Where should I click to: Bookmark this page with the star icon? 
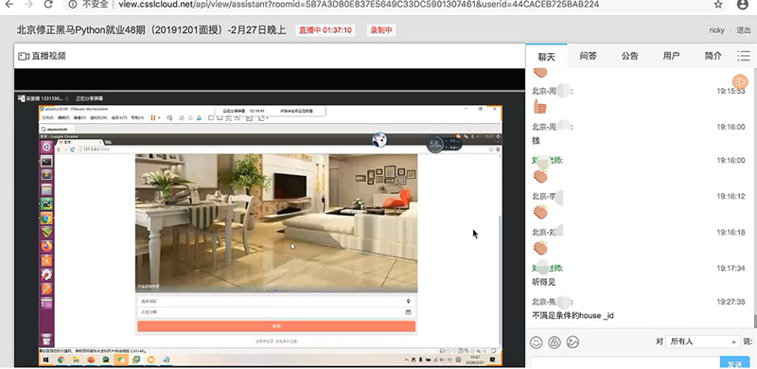(x=718, y=5)
